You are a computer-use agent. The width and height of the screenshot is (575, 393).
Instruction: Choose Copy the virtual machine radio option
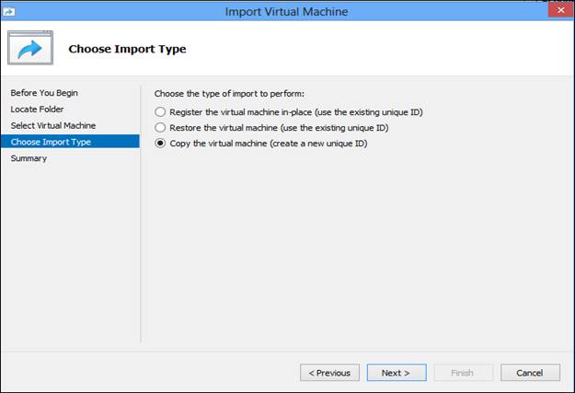point(161,143)
